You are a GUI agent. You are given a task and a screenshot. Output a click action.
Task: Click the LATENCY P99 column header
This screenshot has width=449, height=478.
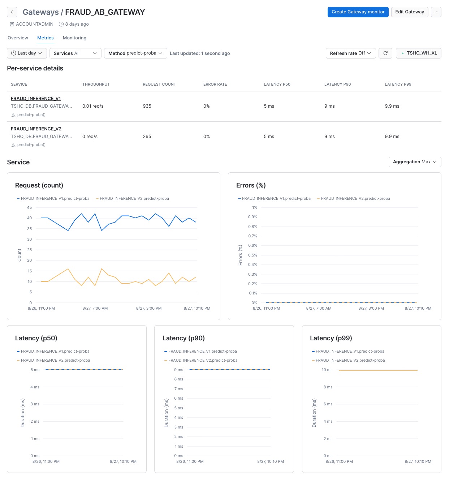398,84
